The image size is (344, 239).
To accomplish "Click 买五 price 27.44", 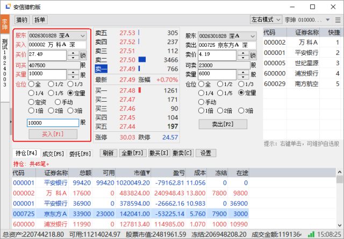I will [x=127, y=126].
